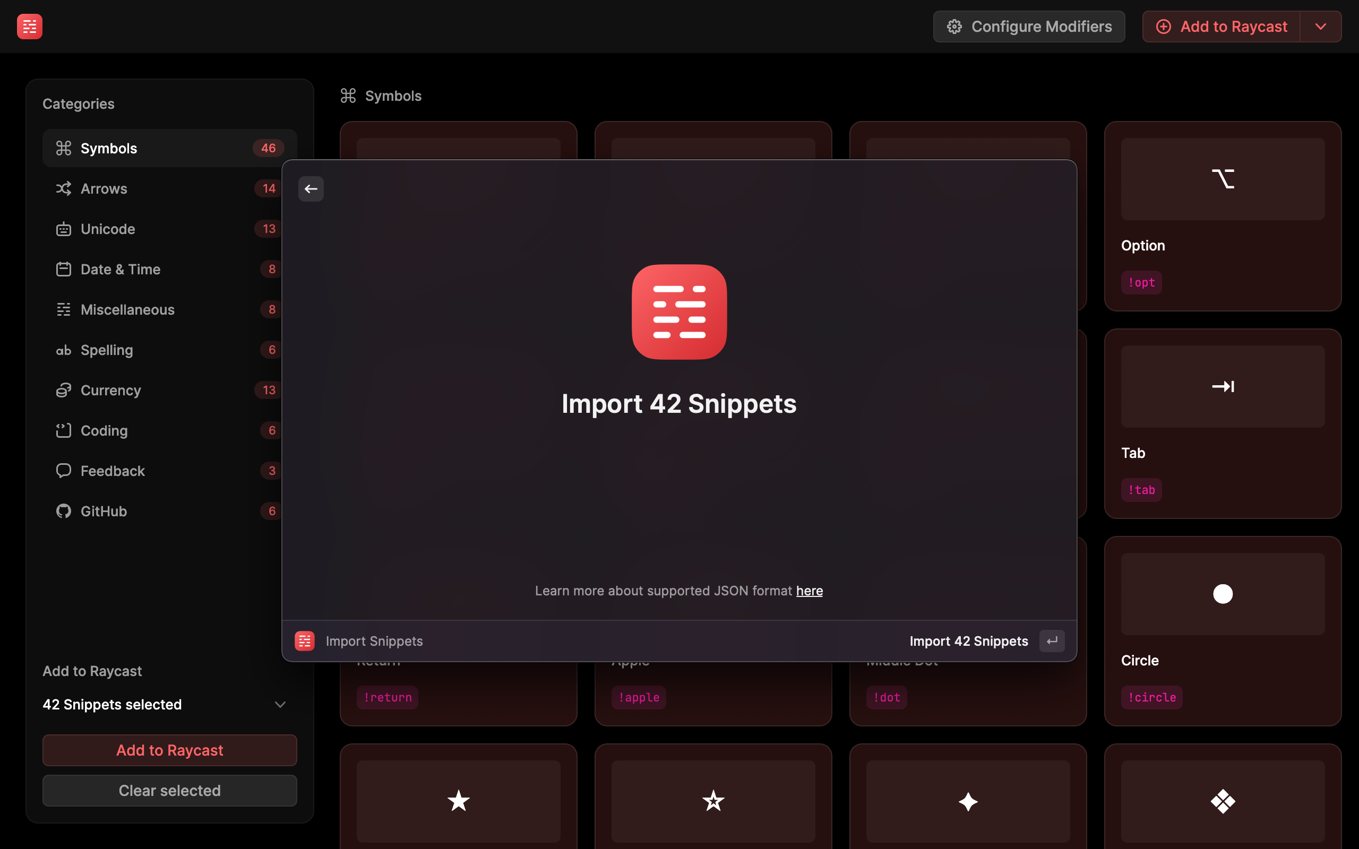Open the Feedback category

(169, 471)
